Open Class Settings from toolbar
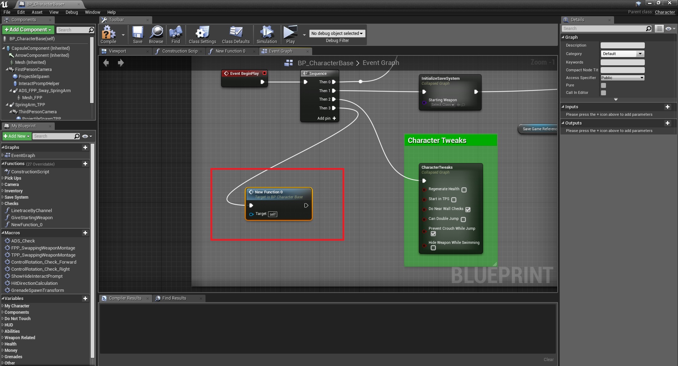This screenshot has width=678, height=366. [x=202, y=34]
